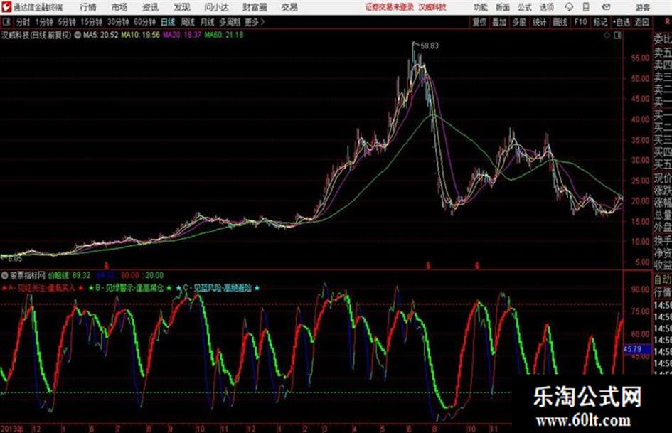Click the 通达信 red logo icon
672x433 pixels.
coord(6,7)
